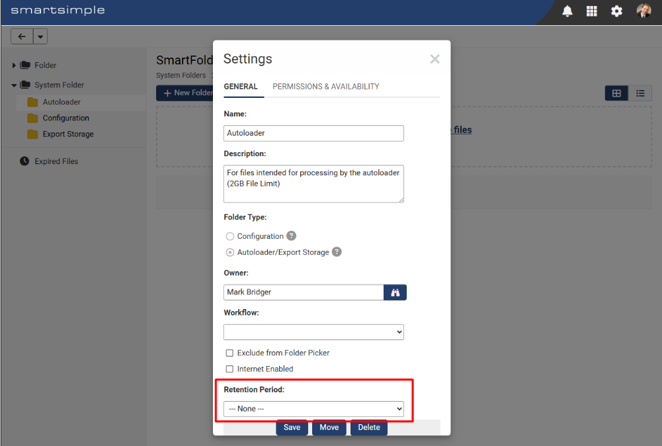Open the apps grid menu icon
Viewport: 662px width, 446px height.
tap(591, 11)
